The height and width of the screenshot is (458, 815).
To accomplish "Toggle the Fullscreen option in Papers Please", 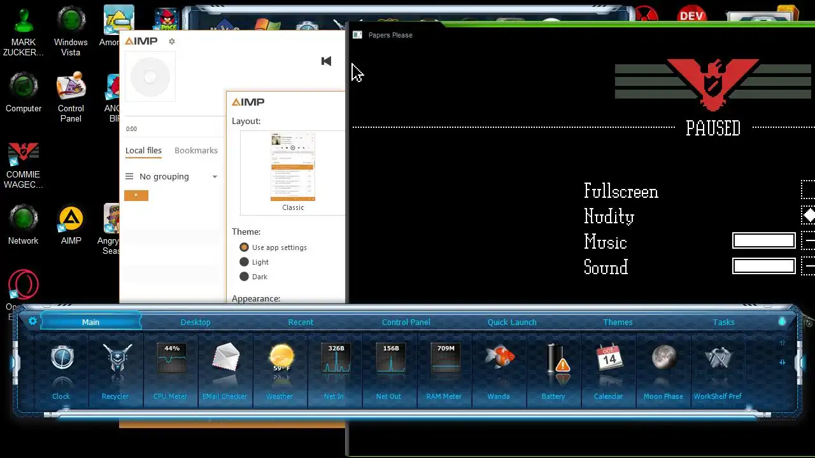I will coord(808,190).
